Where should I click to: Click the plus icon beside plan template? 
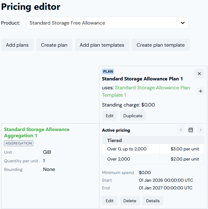[x=200, y=91]
